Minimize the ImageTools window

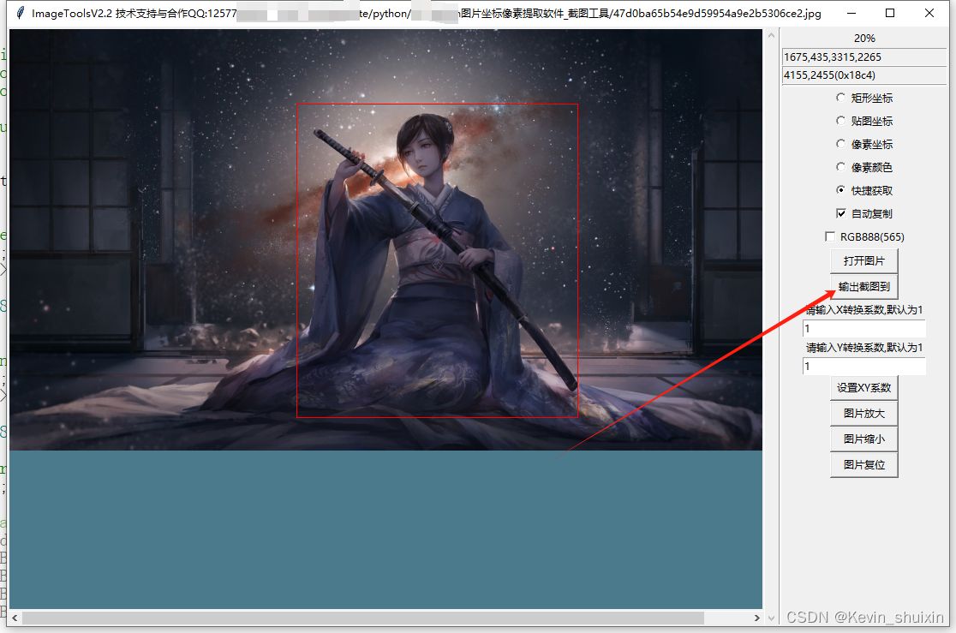click(x=851, y=13)
